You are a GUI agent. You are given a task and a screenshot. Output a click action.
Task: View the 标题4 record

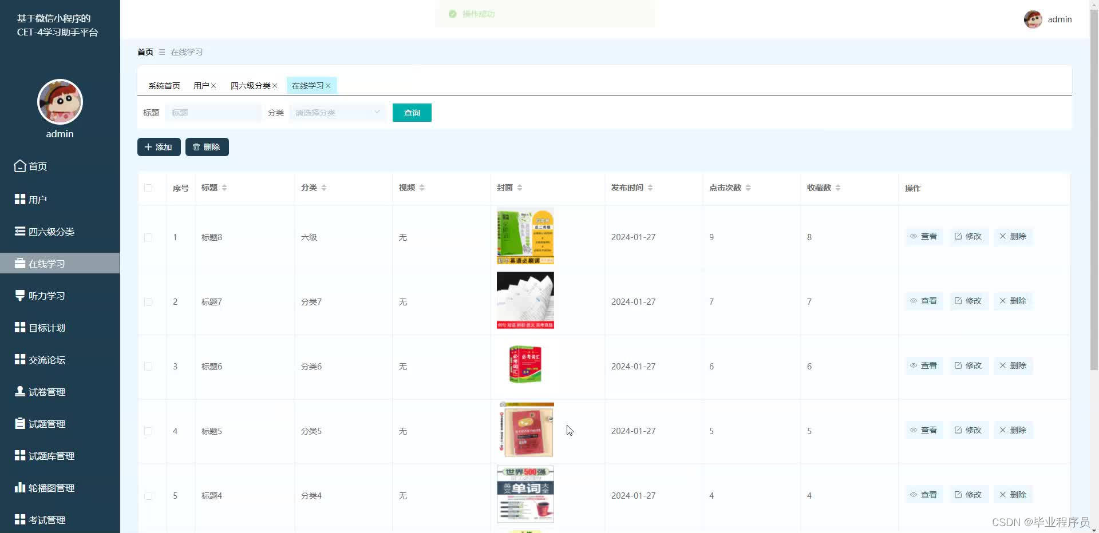click(x=924, y=495)
